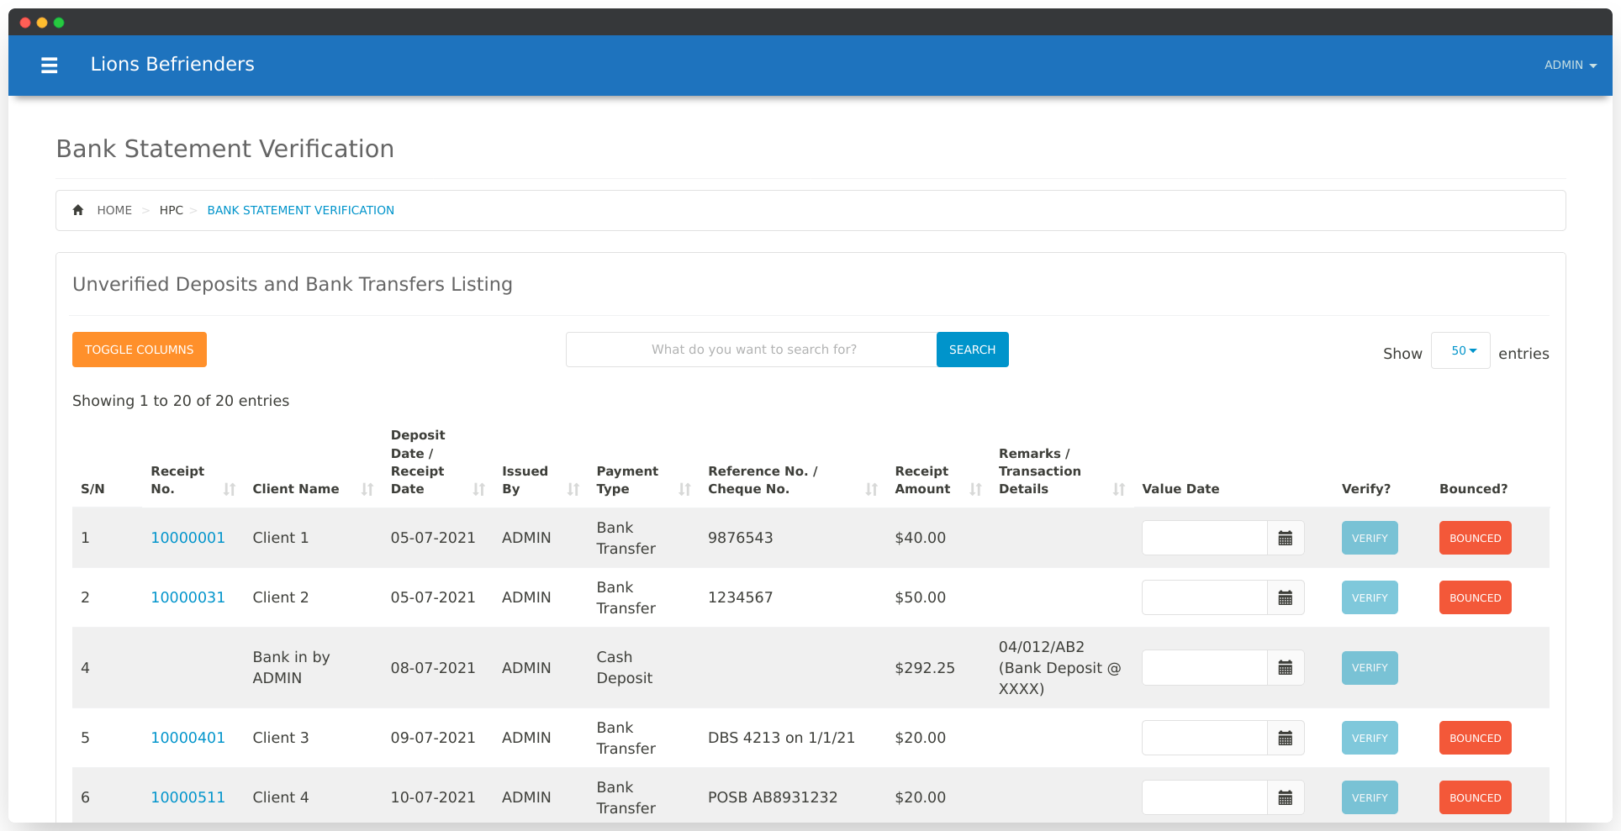Viewport: 1621px width, 831px height.
Task: Click Value Date field for Bank in by ADMIN
Action: point(1204,668)
